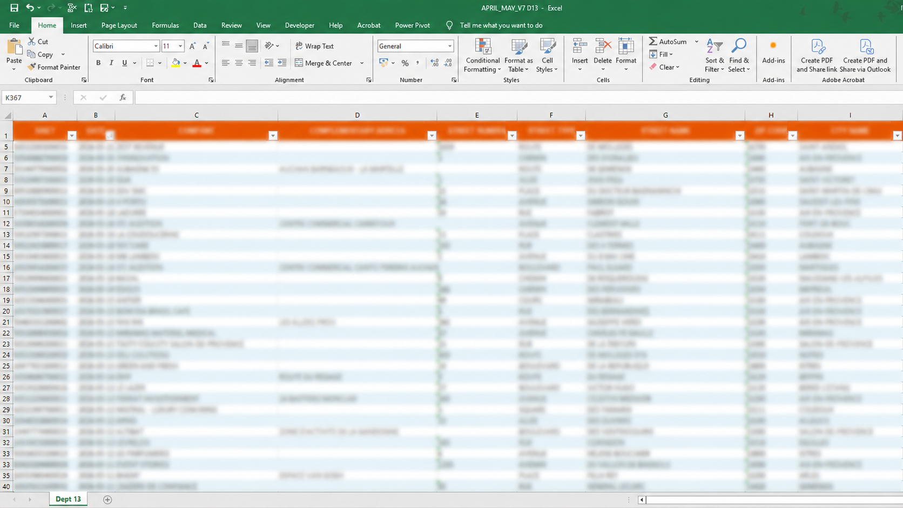This screenshot has width=903, height=508.
Task: Toggle Top Align
Action: [226, 46]
